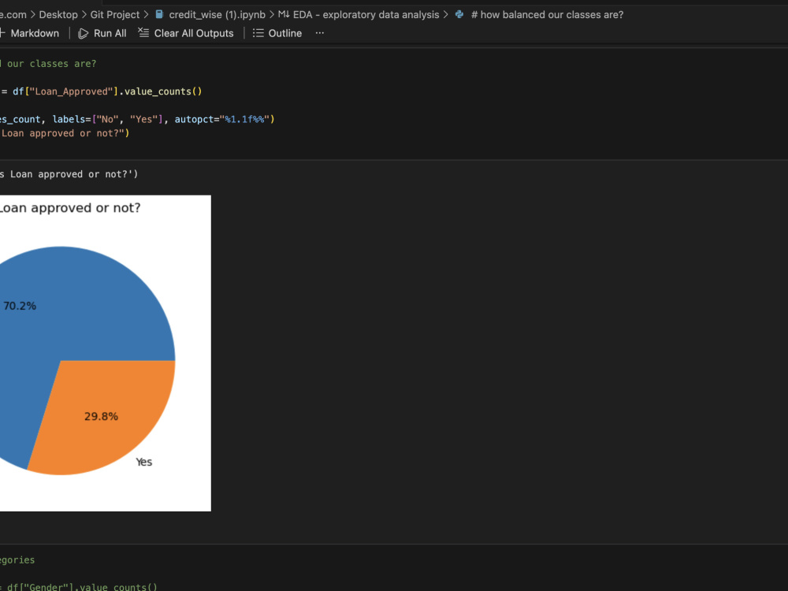Viewport: 788px width, 591px height.
Task: Click the Python icon in the breadcrumb
Action: 459,14
